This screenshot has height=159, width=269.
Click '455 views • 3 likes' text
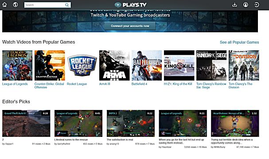(x=93, y=144)
